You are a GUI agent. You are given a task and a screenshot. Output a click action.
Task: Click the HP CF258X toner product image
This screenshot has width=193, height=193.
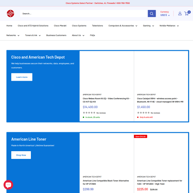tap(107, 154)
